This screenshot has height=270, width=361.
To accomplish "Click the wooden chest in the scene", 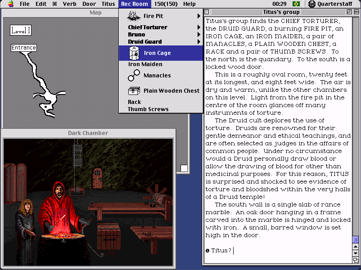I will tap(108, 237).
